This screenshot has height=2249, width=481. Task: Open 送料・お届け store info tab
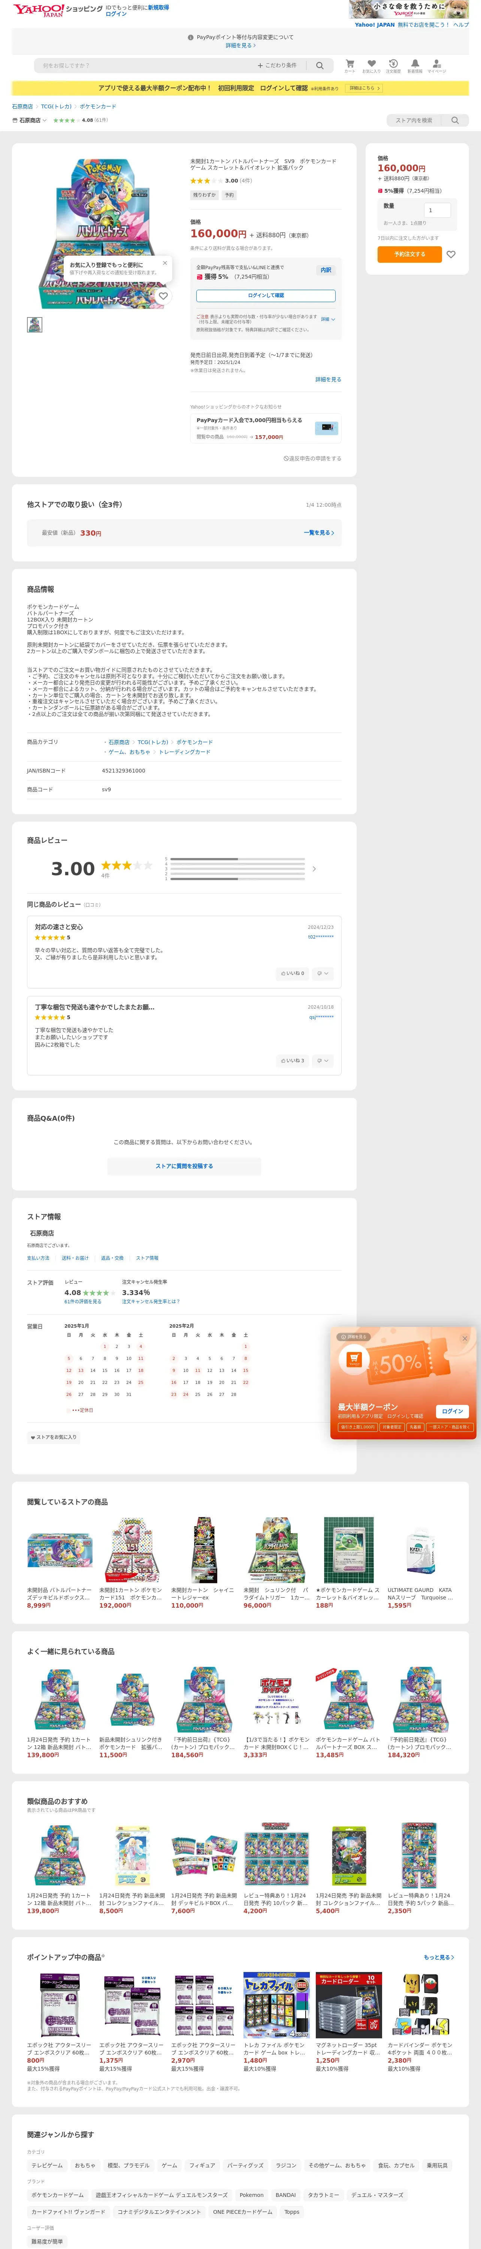coord(75,1258)
